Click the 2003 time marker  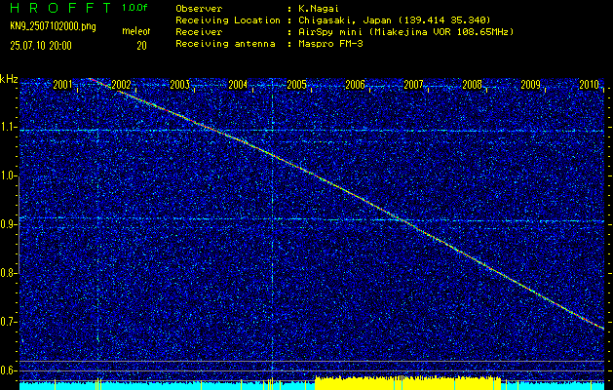point(180,85)
